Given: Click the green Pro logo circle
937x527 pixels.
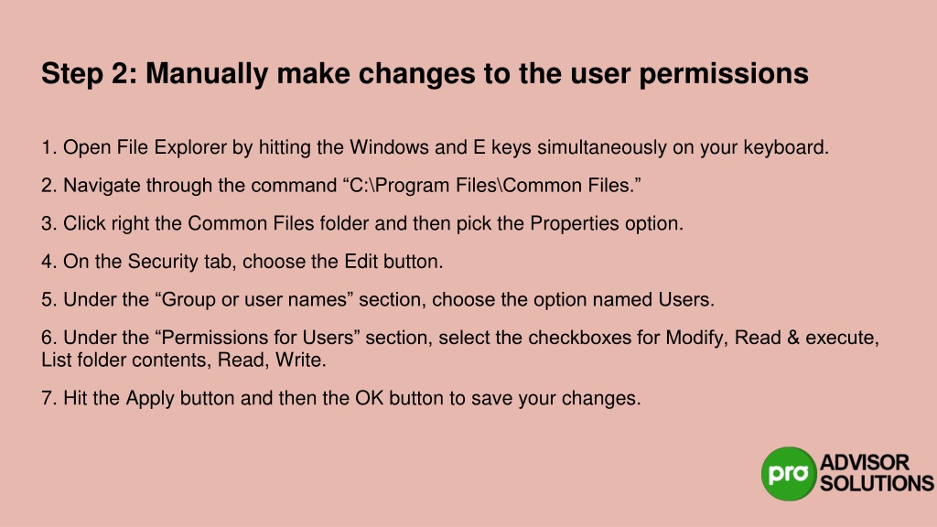Looking at the screenshot, I should pyautogui.click(x=789, y=473).
